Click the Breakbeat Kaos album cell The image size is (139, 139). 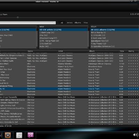point(95,67)
